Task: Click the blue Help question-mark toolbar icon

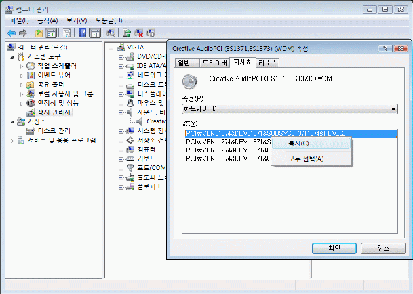Action: (83, 33)
